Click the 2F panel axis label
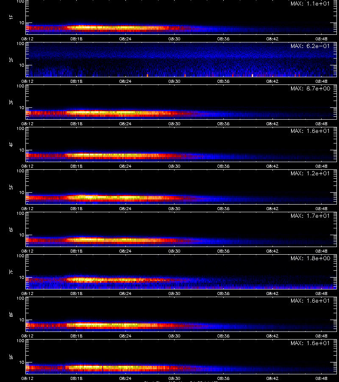Viewport: 339px width, 382px height. 11,60
